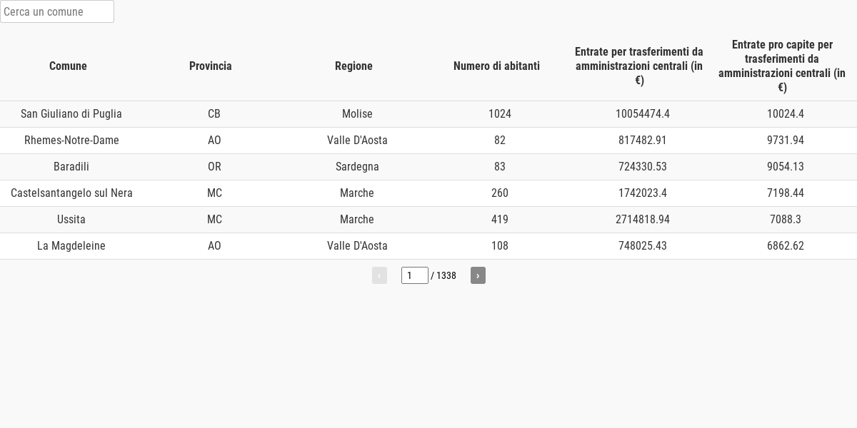The image size is (857, 428).
Task: Click the 10024.4 per capita value
Action: click(x=786, y=114)
